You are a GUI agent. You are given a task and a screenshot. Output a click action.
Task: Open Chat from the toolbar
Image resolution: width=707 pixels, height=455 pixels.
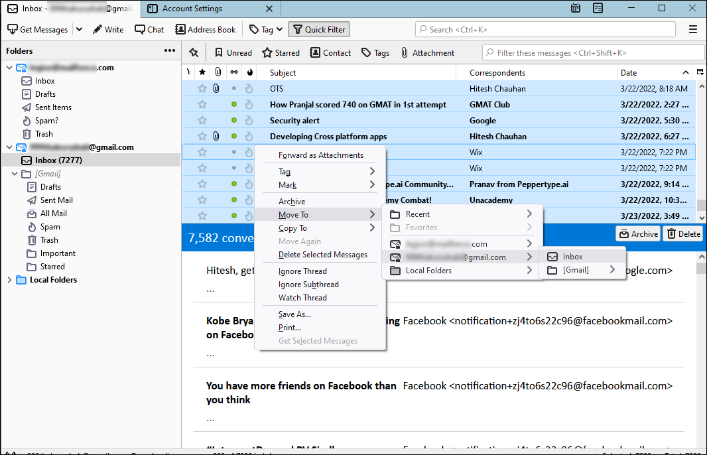(x=149, y=29)
